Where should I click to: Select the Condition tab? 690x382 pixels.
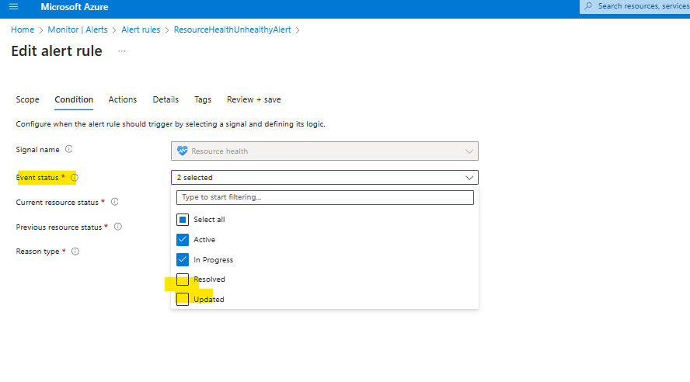74,100
